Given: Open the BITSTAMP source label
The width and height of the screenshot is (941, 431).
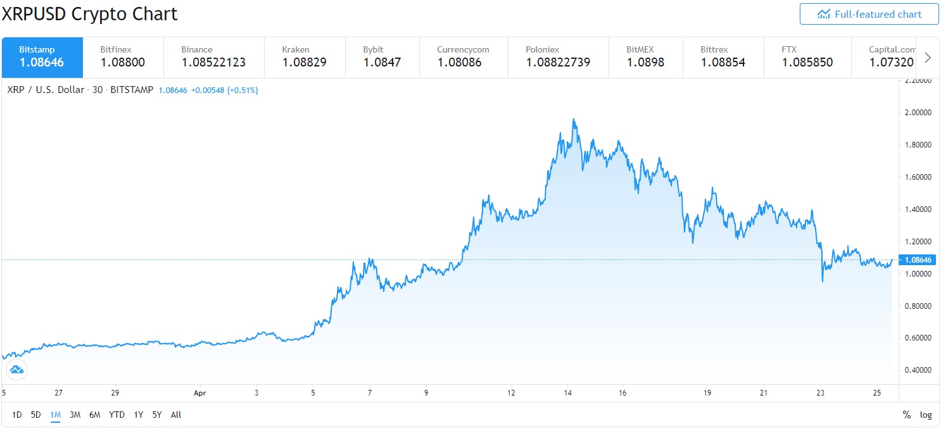Looking at the screenshot, I should [x=131, y=90].
